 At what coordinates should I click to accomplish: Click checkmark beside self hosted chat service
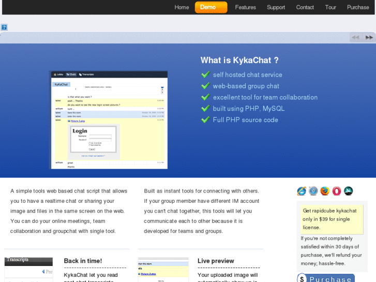[205, 75]
